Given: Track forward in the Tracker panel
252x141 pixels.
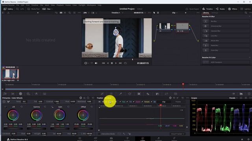Looking at the screenshot, I should tap(113, 102).
